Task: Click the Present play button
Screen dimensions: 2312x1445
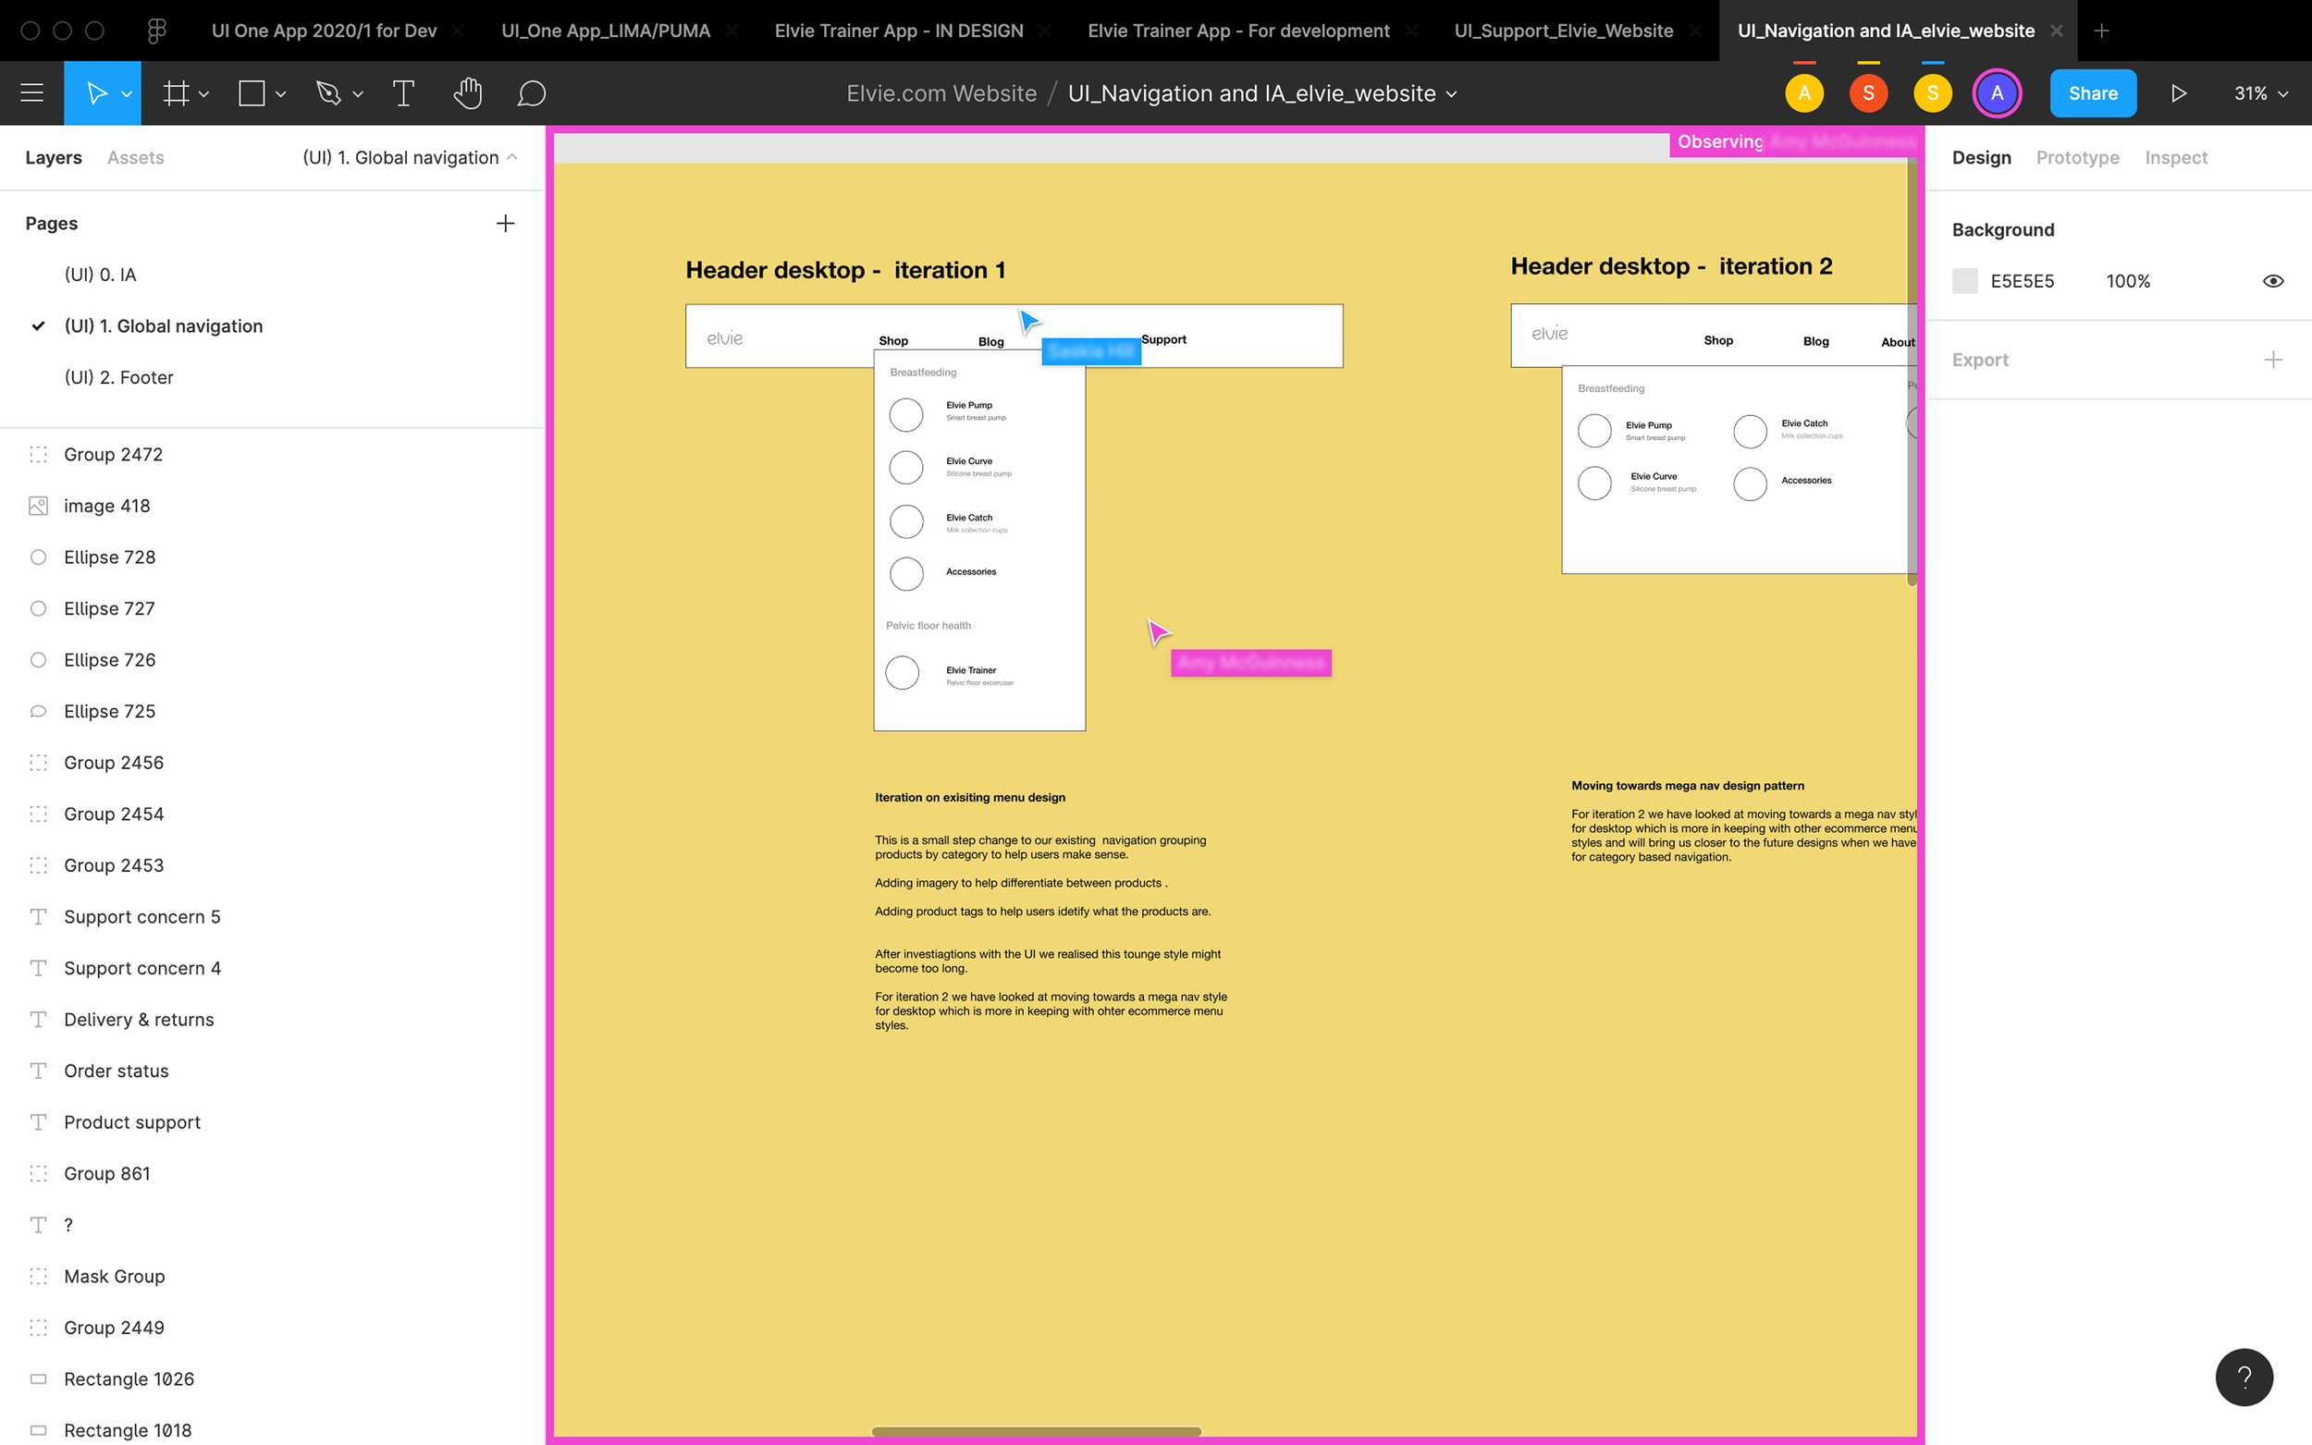Action: point(2178,92)
